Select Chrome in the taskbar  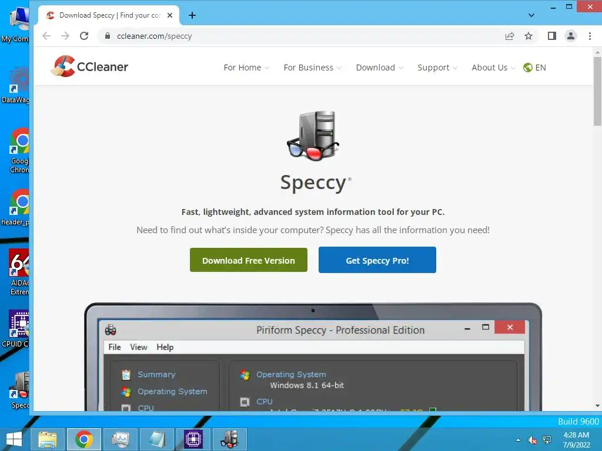(84, 439)
